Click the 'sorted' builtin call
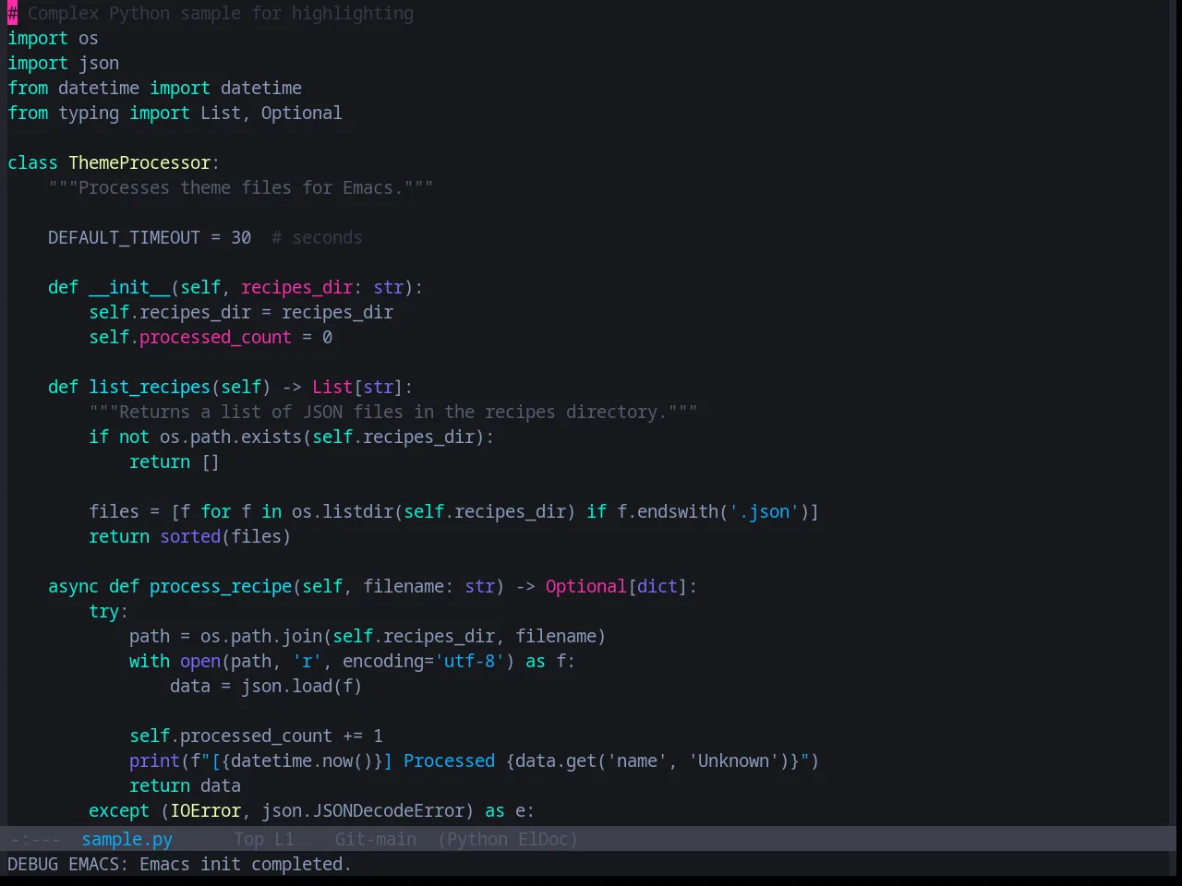This screenshot has height=886, width=1182. coord(190,536)
